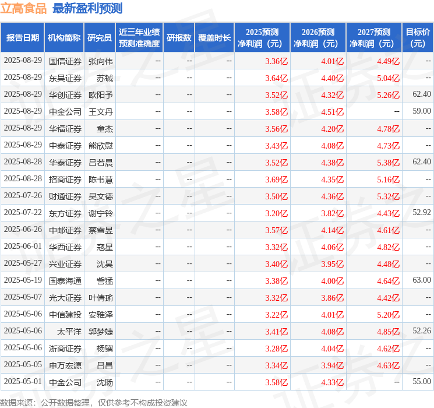This screenshot has height=408, width=434.
Task: Open the 国泰海通 institution entry
Action: tap(65, 281)
